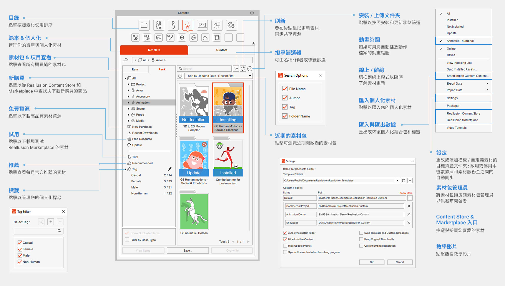This screenshot has height=286, width=505.
Task: Rename tag icon in Tag Editor
Action: click(41, 222)
